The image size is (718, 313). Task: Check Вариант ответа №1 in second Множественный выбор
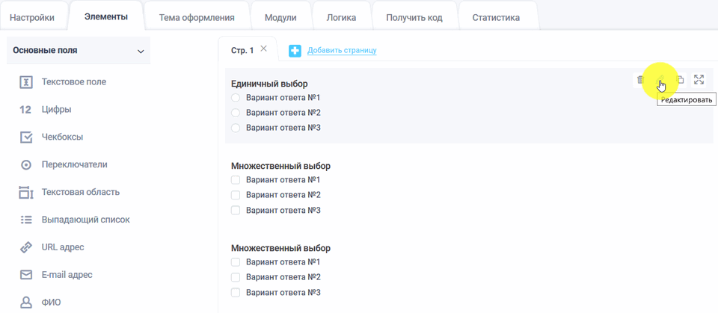click(x=236, y=262)
